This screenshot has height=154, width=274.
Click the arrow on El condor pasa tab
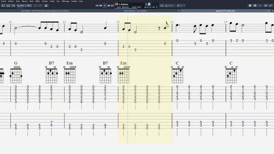point(269,11)
